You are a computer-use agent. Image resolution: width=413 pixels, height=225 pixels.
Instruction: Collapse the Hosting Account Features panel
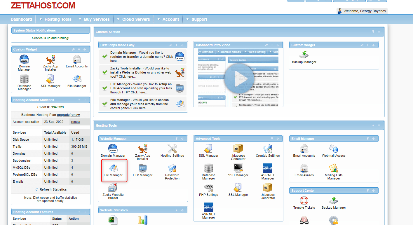[x=79, y=212]
